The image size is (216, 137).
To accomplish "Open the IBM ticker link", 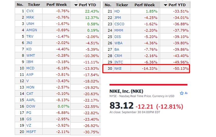I will 30,62.
